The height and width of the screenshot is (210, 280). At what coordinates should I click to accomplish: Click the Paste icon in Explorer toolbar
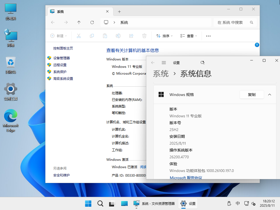tap(105, 36)
